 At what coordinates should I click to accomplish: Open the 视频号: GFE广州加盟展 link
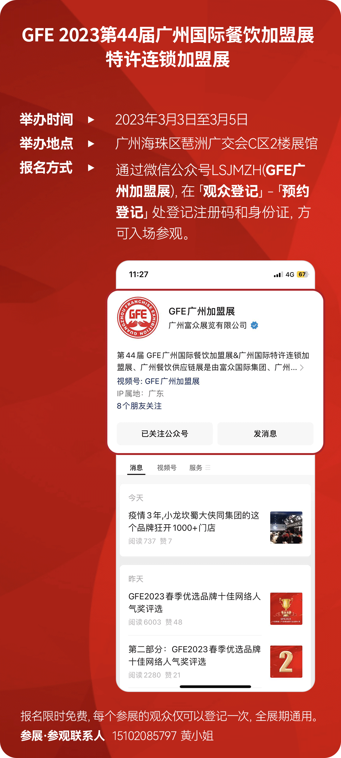[158, 381]
